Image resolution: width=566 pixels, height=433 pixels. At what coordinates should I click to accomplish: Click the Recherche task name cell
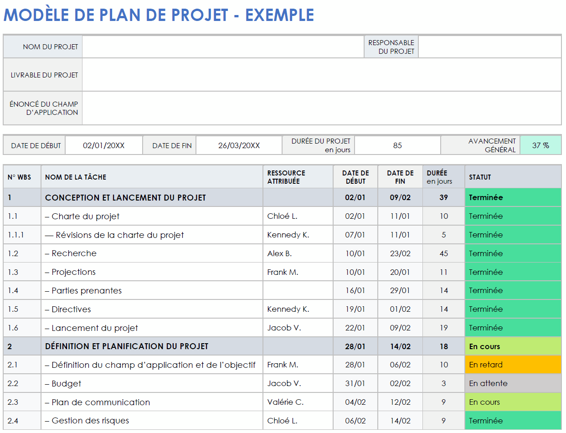coord(150,253)
